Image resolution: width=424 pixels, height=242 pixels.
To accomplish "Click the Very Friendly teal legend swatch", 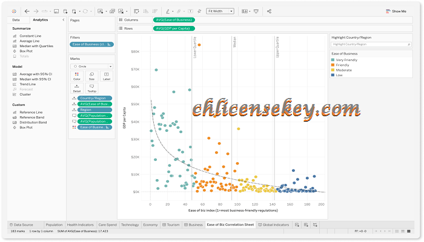I will [333, 60].
